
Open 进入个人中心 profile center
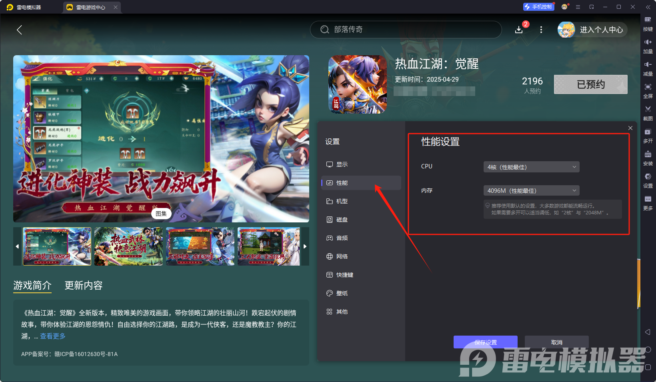click(x=592, y=30)
